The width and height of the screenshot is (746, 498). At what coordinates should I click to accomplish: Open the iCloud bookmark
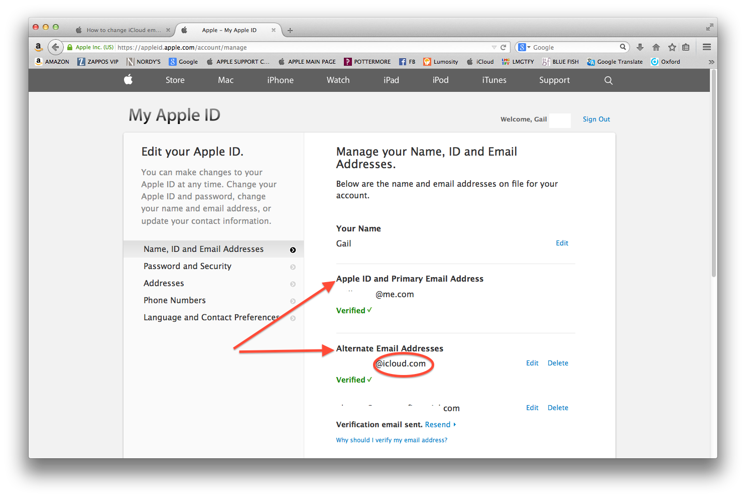[x=480, y=62]
